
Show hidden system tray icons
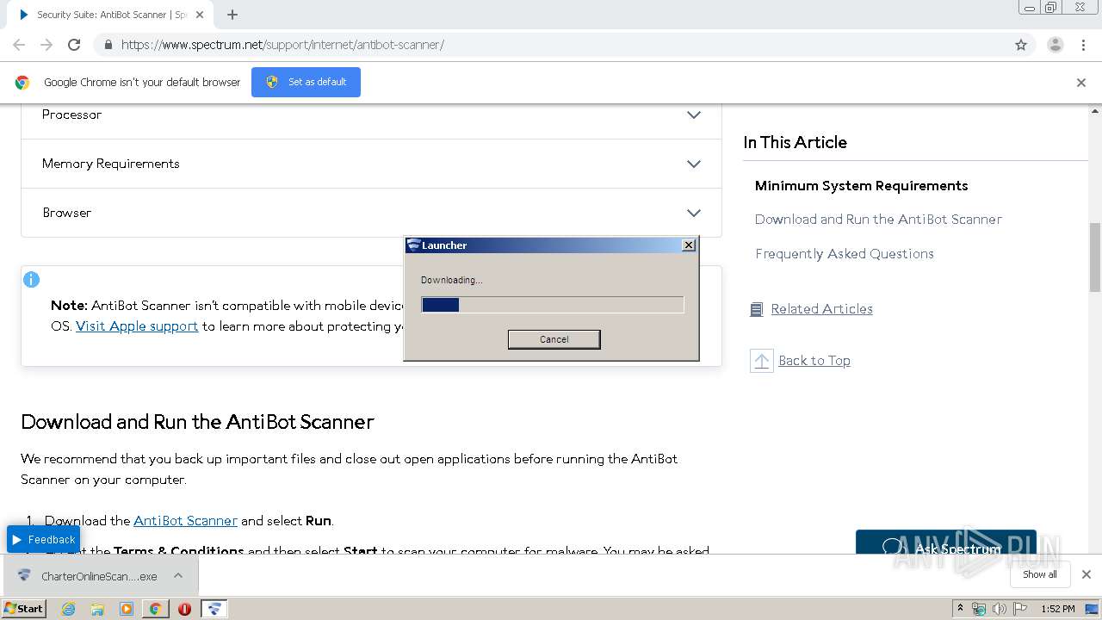(960, 609)
